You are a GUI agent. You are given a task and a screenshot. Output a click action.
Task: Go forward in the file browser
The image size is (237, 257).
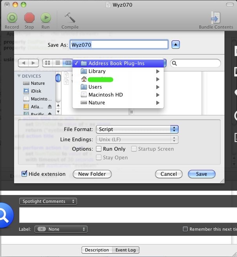coord(33,63)
